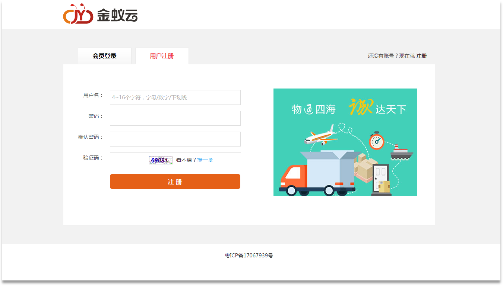Select the 用户注册 tab
Screen dimensions: 503x286
tap(162, 56)
